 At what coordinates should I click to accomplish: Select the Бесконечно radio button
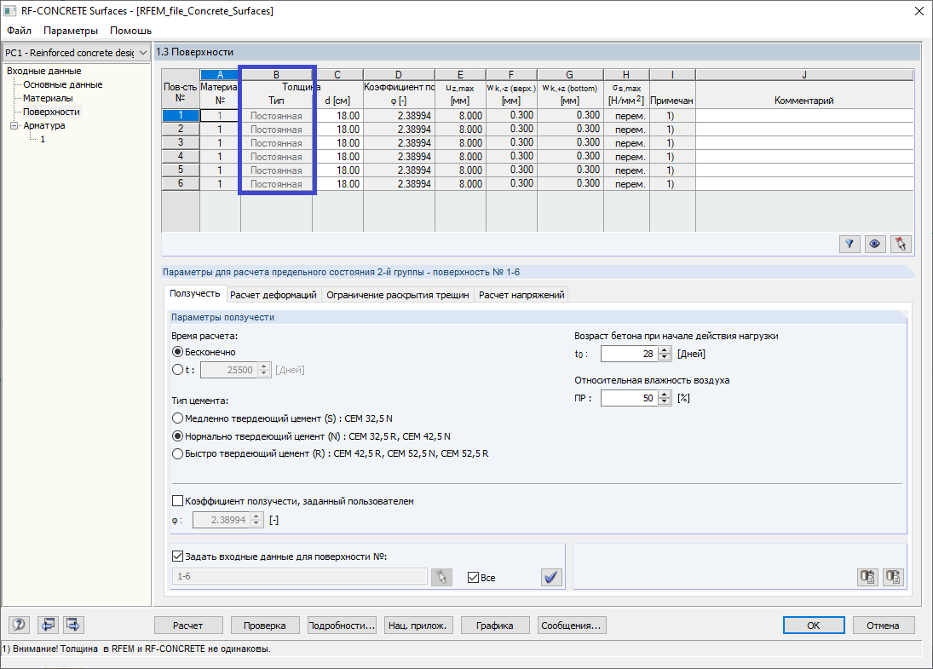[x=177, y=352]
